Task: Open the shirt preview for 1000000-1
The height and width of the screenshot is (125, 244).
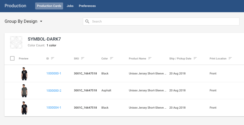Action: tap(24, 74)
